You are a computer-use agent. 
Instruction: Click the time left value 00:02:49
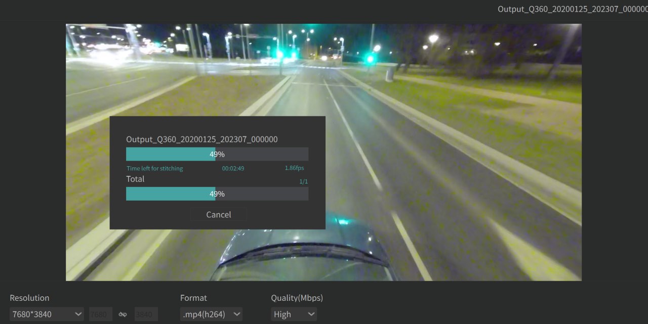tap(233, 168)
